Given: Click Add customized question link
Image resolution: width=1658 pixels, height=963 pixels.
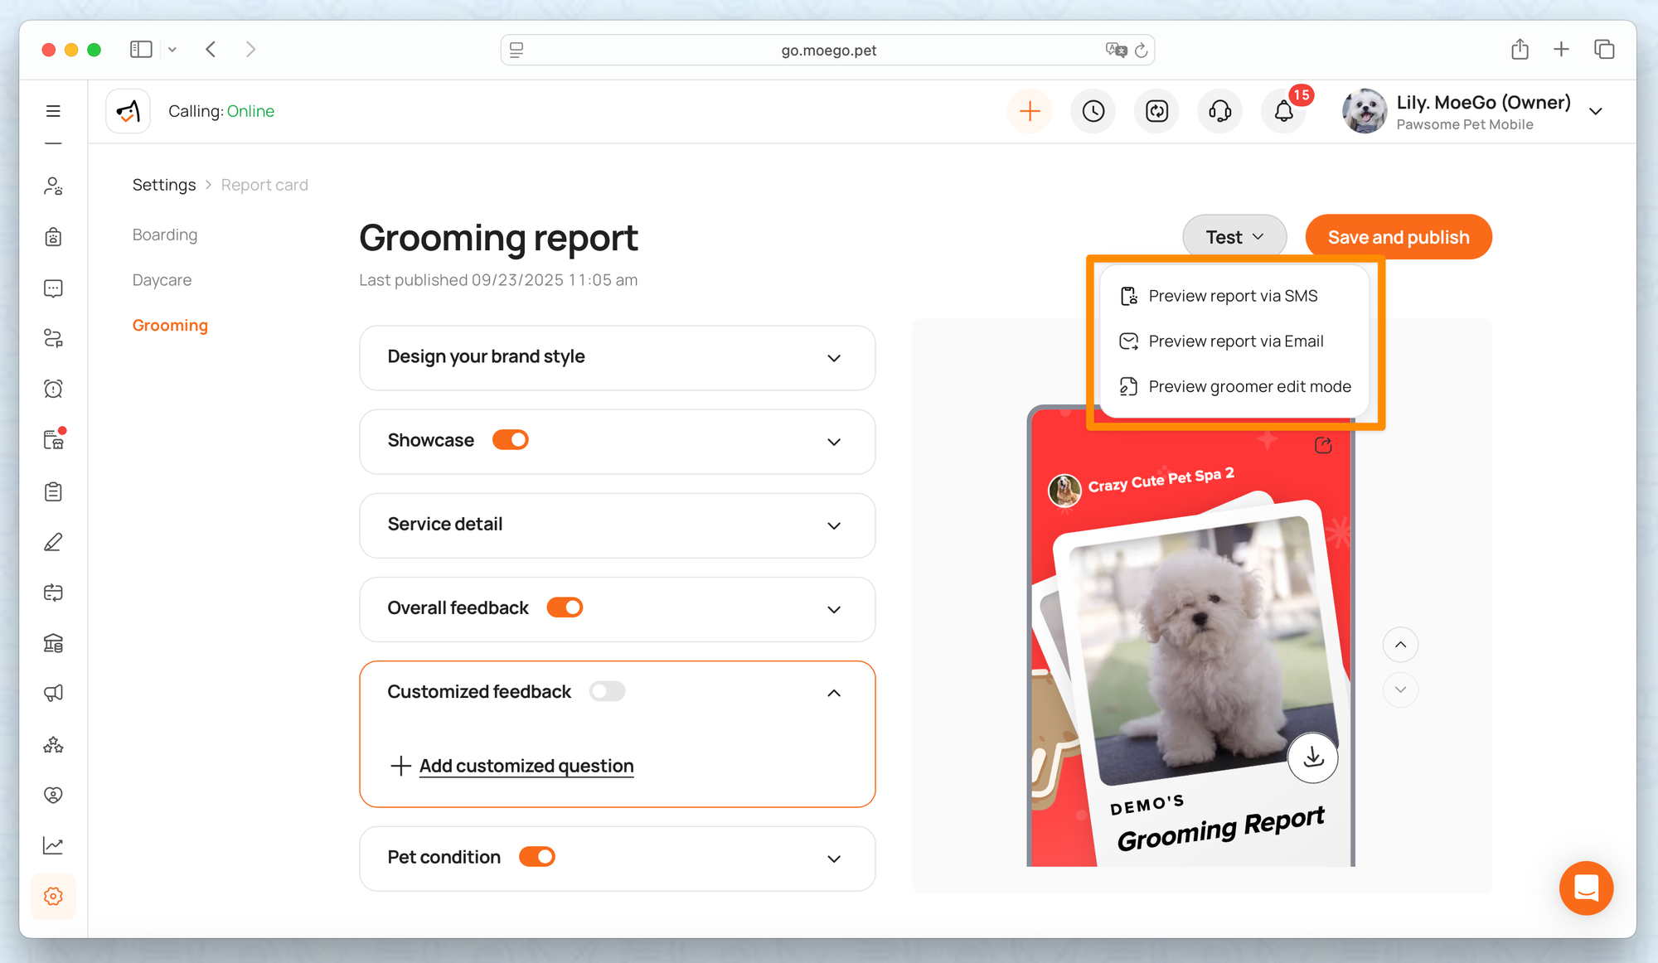Looking at the screenshot, I should coord(526,766).
